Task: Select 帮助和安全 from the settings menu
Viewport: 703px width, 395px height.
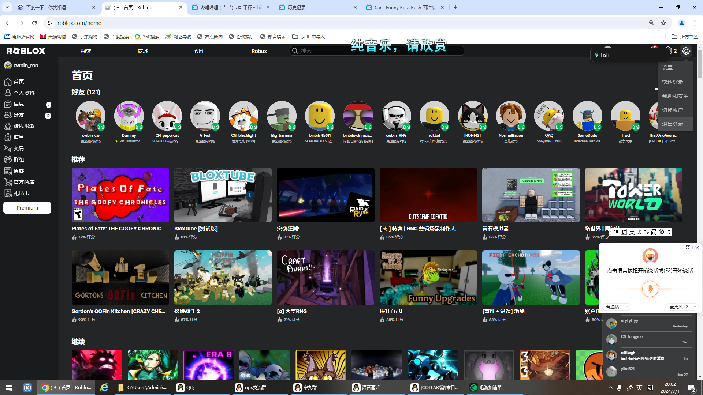Action: (x=675, y=96)
